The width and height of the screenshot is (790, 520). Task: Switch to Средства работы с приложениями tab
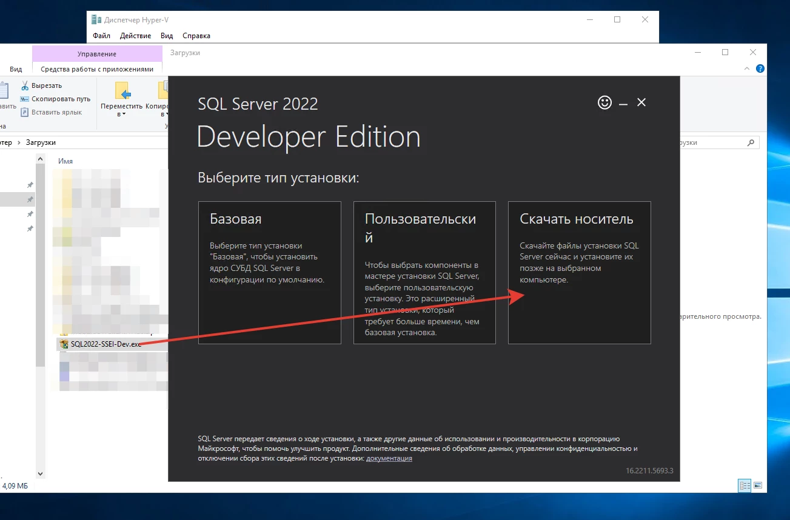coord(97,69)
